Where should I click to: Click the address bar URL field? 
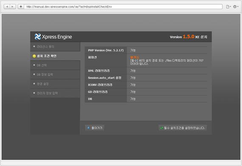123,7
